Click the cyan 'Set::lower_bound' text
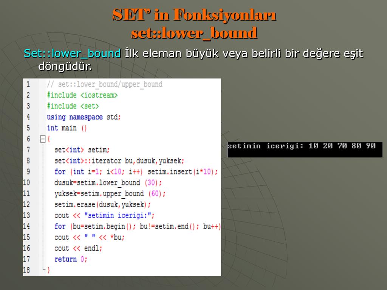 [72, 54]
